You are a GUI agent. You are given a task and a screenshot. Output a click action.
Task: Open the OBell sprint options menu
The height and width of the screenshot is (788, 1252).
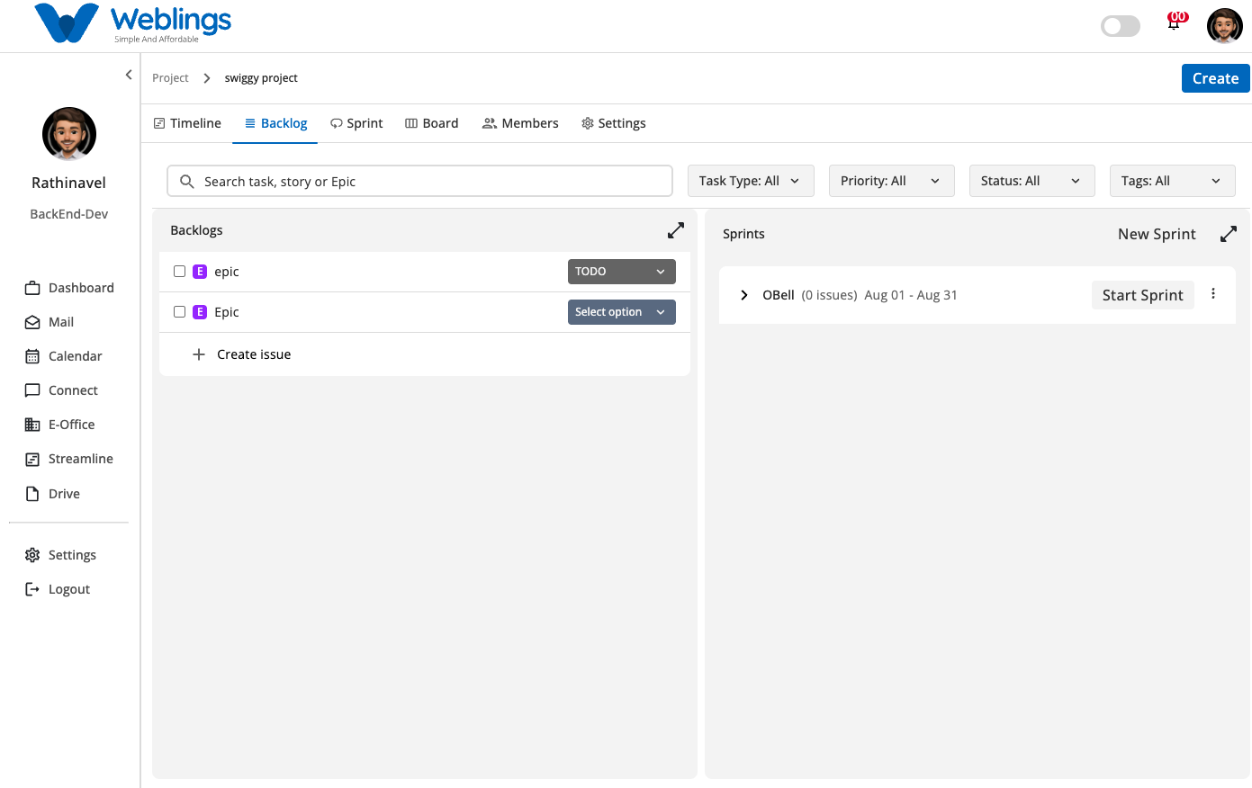tap(1213, 294)
